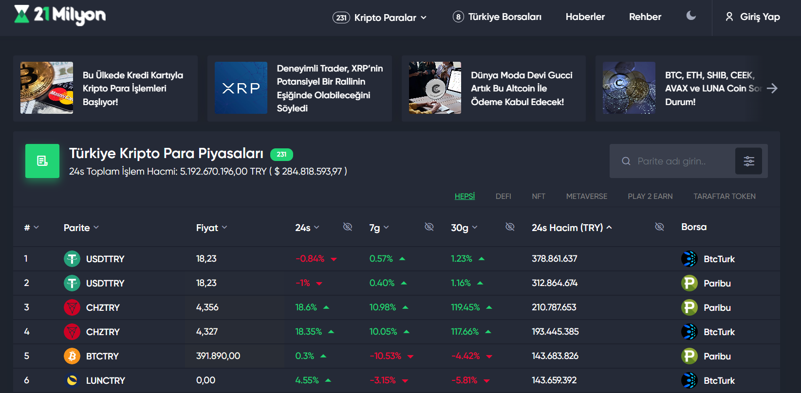801x393 pixels.
Task: Select HEPSİ category tab
Action: pos(465,196)
